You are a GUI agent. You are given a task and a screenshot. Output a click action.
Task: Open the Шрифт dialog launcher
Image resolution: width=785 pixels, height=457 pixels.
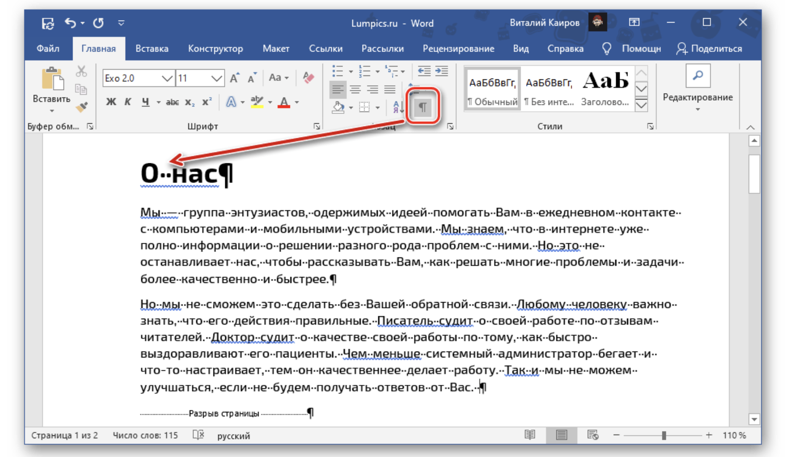(x=317, y=127)
